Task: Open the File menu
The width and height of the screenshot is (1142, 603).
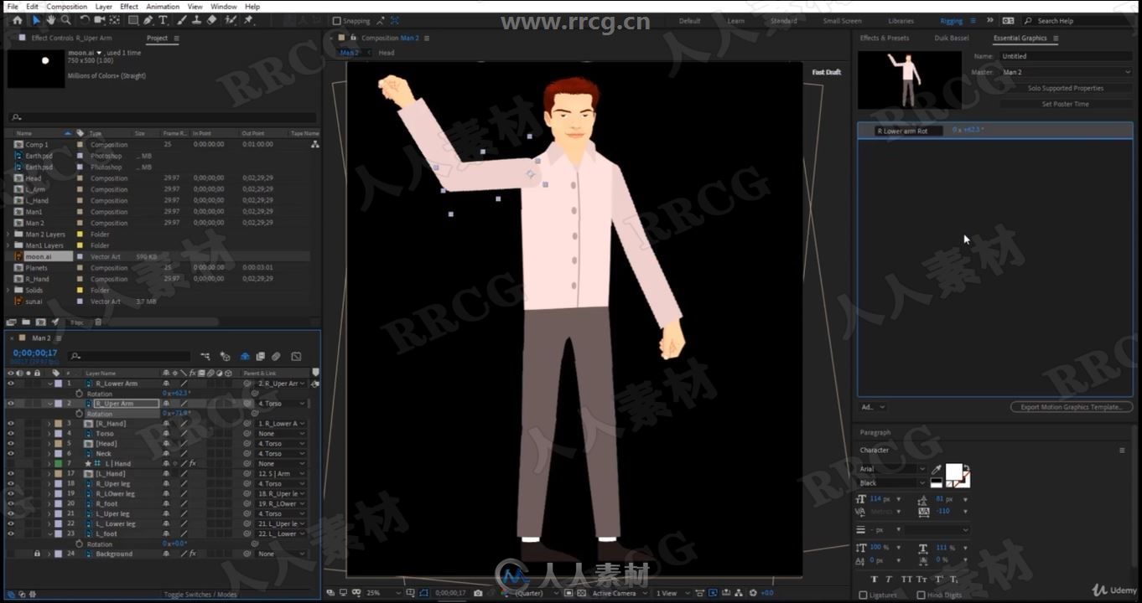Action: pos(13,7)
